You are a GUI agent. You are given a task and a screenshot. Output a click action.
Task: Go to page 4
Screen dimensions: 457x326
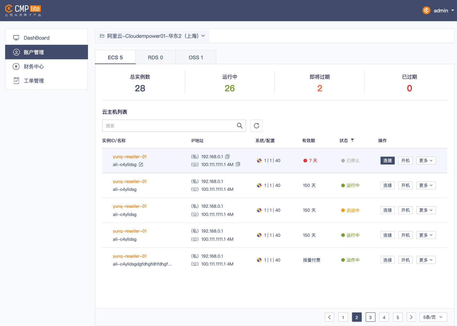[x=384, y=317]
